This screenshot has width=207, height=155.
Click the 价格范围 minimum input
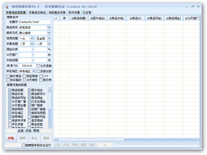tap(25, 60)
